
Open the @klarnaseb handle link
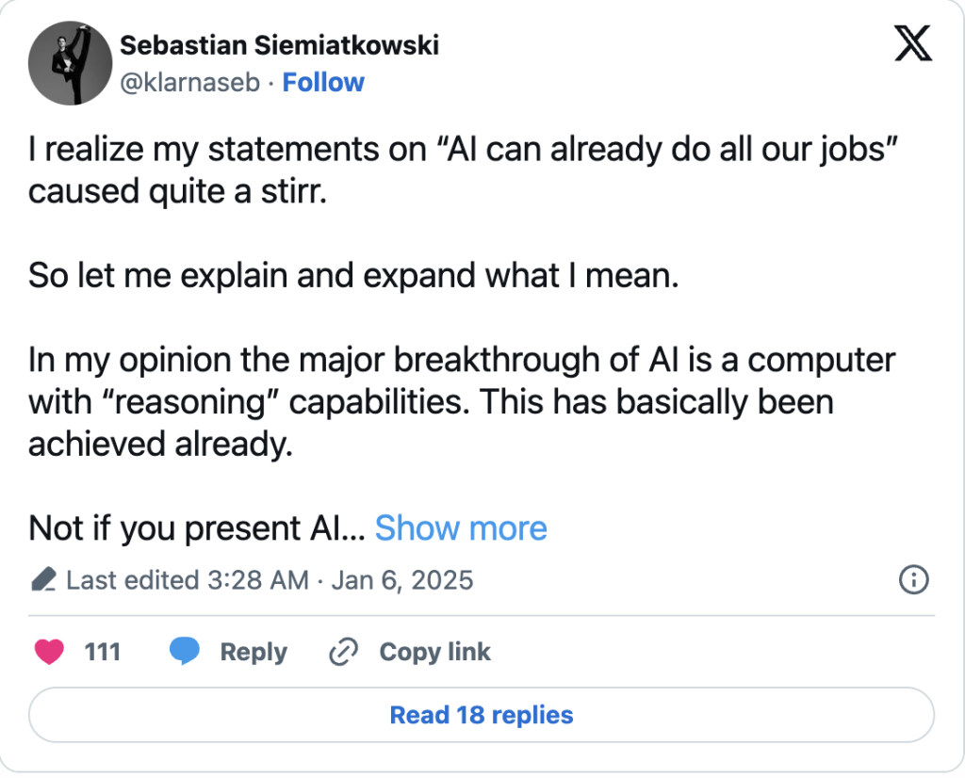point(189,83)
